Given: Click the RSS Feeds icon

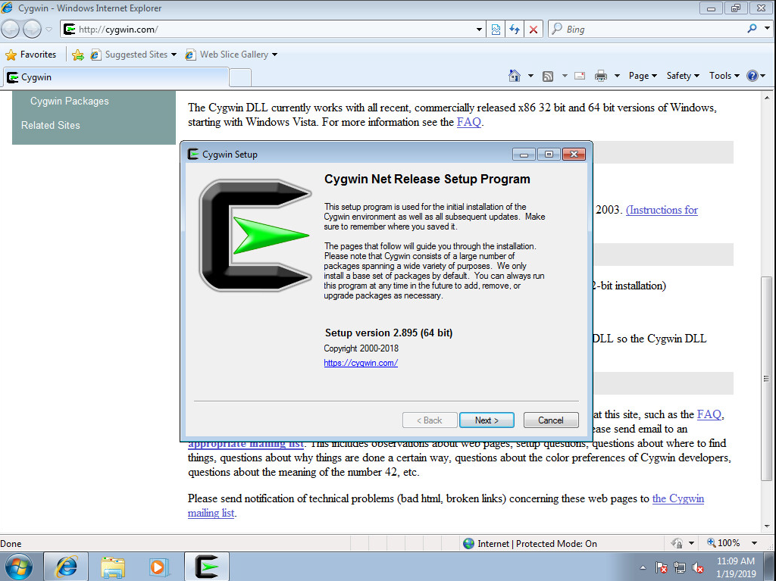Looking at the screenshot, I should click(x=548, y=76).
